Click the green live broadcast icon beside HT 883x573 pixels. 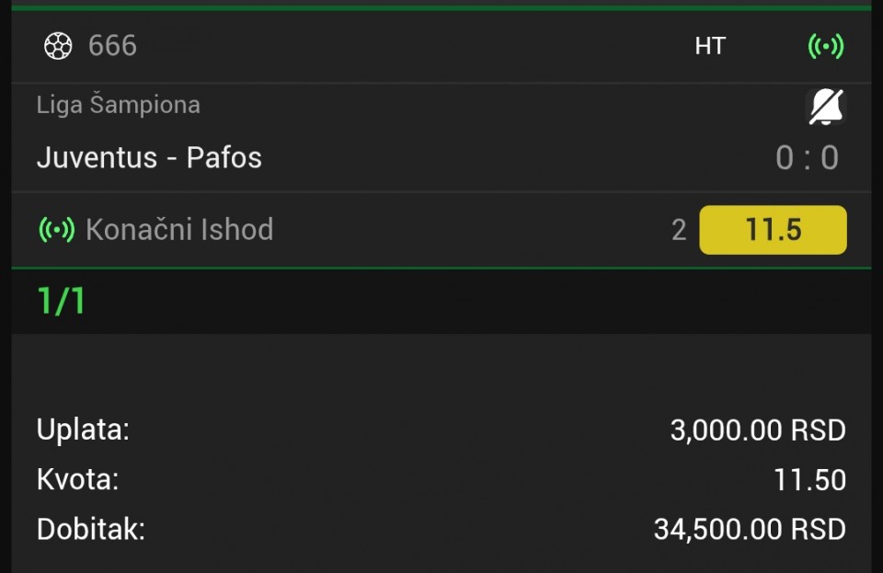point(825,46)
